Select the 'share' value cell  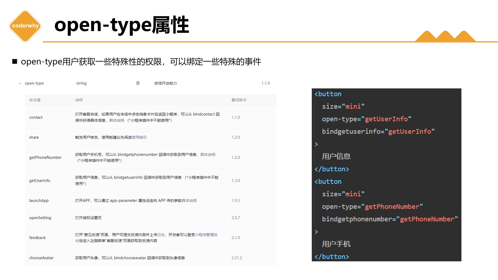click(34, 137)
